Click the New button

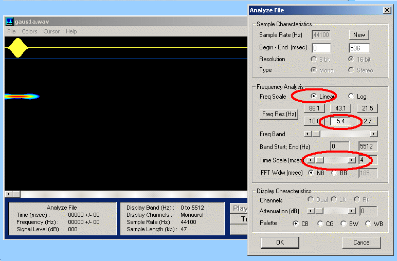tap(359, 35)
